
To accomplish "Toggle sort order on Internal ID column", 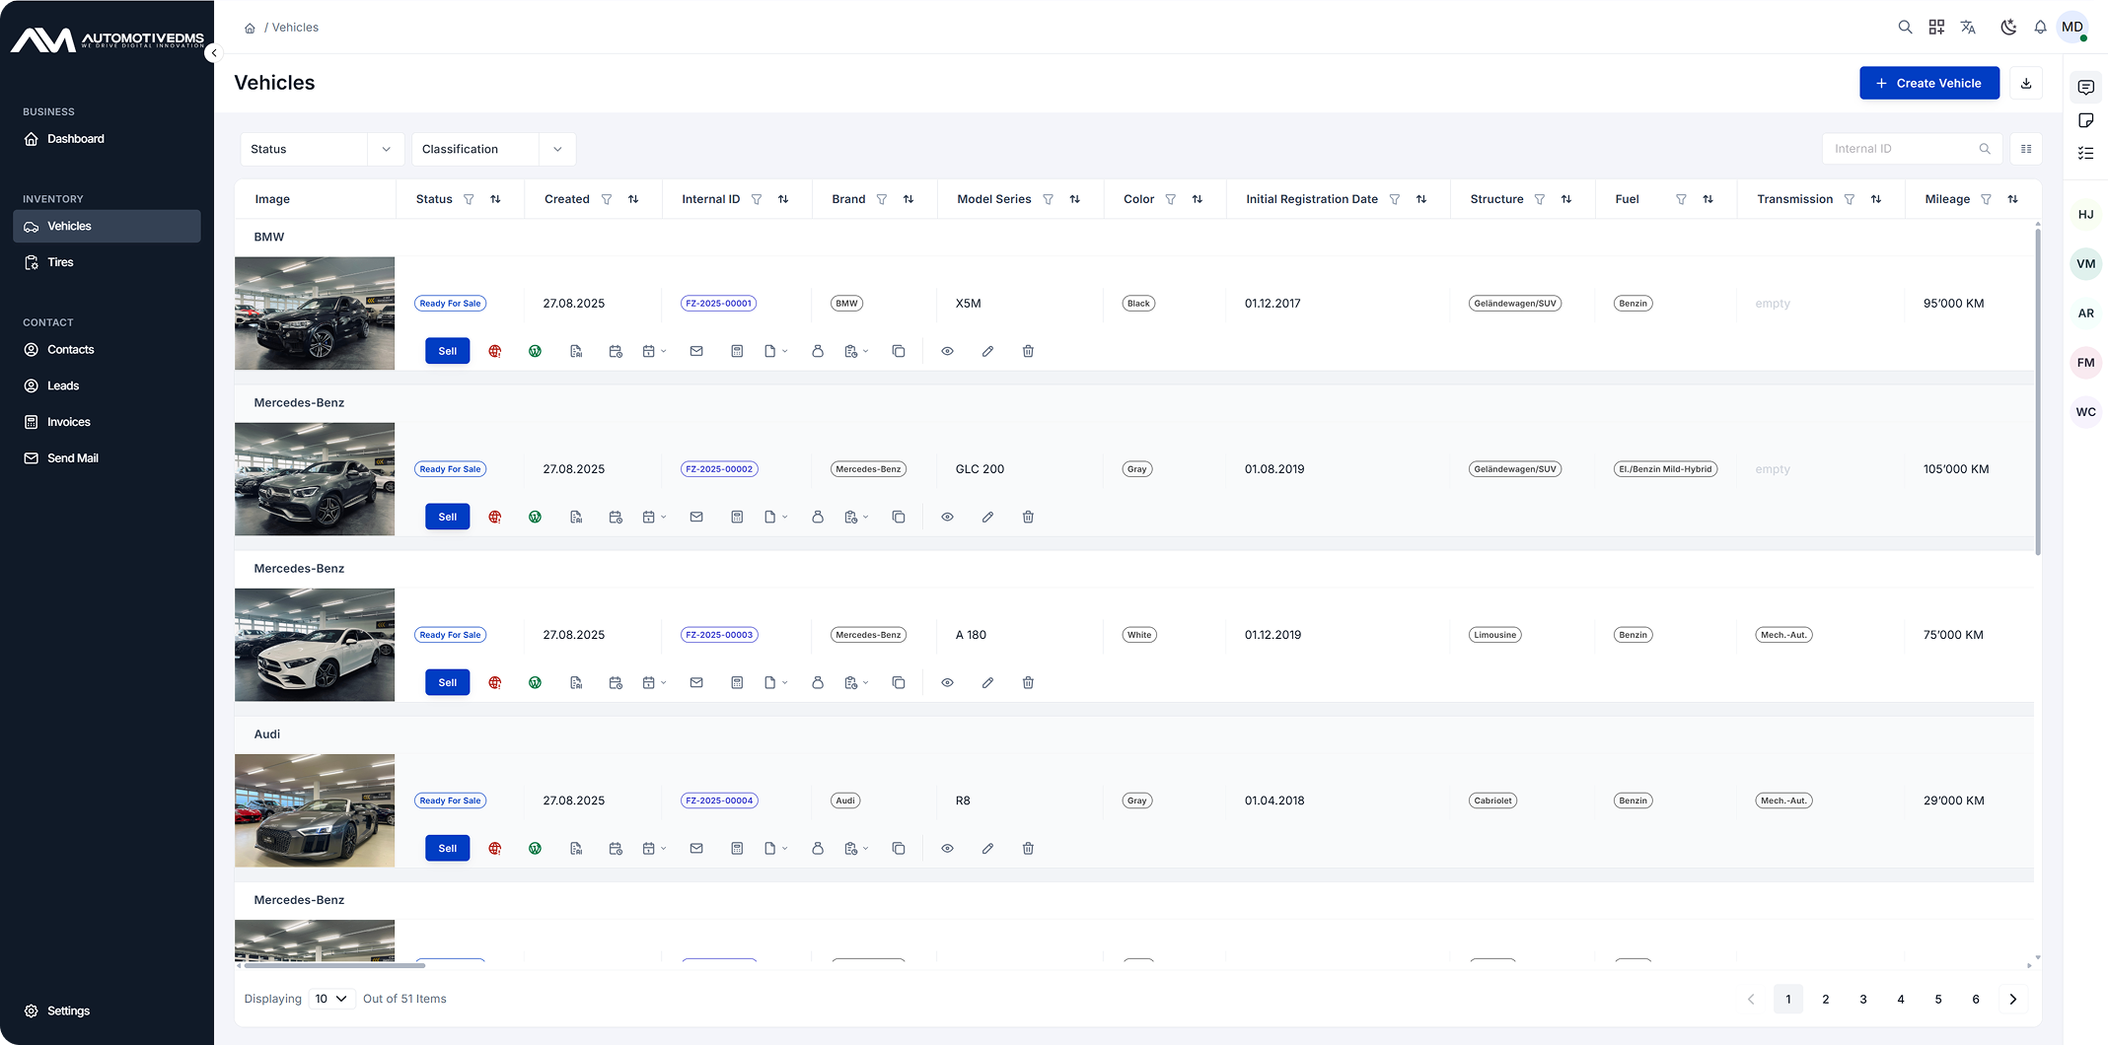I will pyautogui.click(x=783, y=199).
